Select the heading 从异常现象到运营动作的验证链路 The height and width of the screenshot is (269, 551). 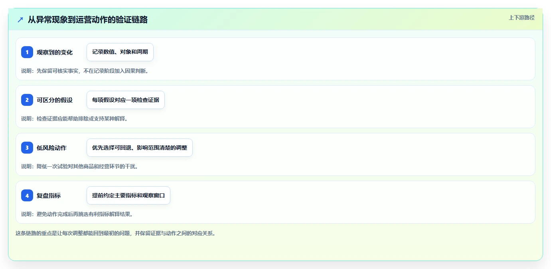88,19
